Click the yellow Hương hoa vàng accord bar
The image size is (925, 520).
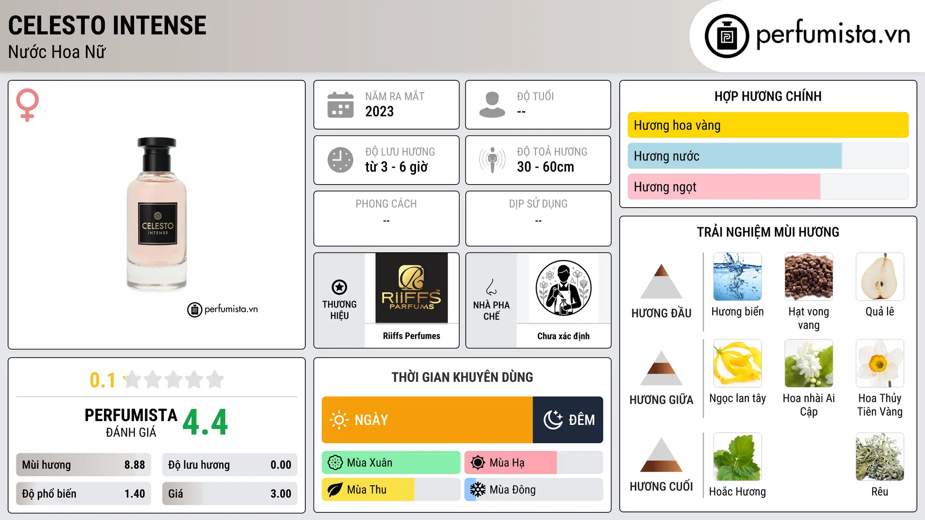[x=768, y=125]
